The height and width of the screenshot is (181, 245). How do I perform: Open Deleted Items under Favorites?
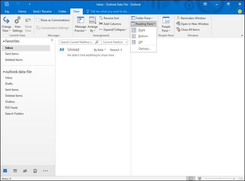tap(14, 60)
